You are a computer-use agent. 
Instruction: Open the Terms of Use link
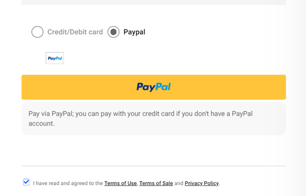click(x=121, y=183)
